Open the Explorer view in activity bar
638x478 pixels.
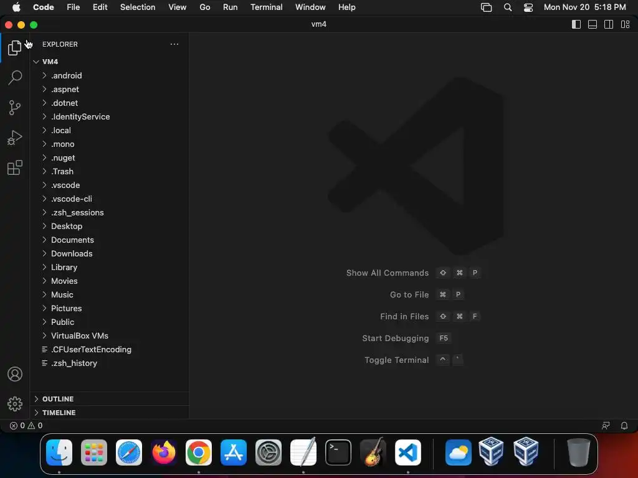pos(15,47)
